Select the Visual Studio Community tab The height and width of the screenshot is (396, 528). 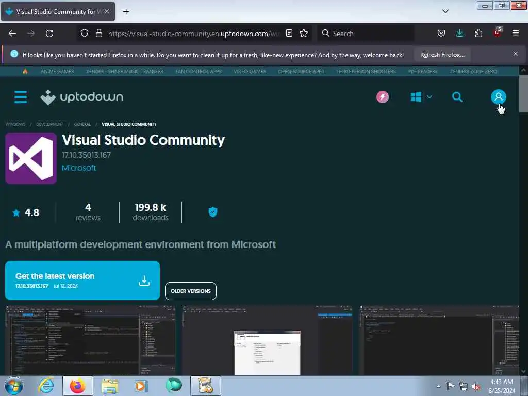pyautogui.click(x=58, y=11)
